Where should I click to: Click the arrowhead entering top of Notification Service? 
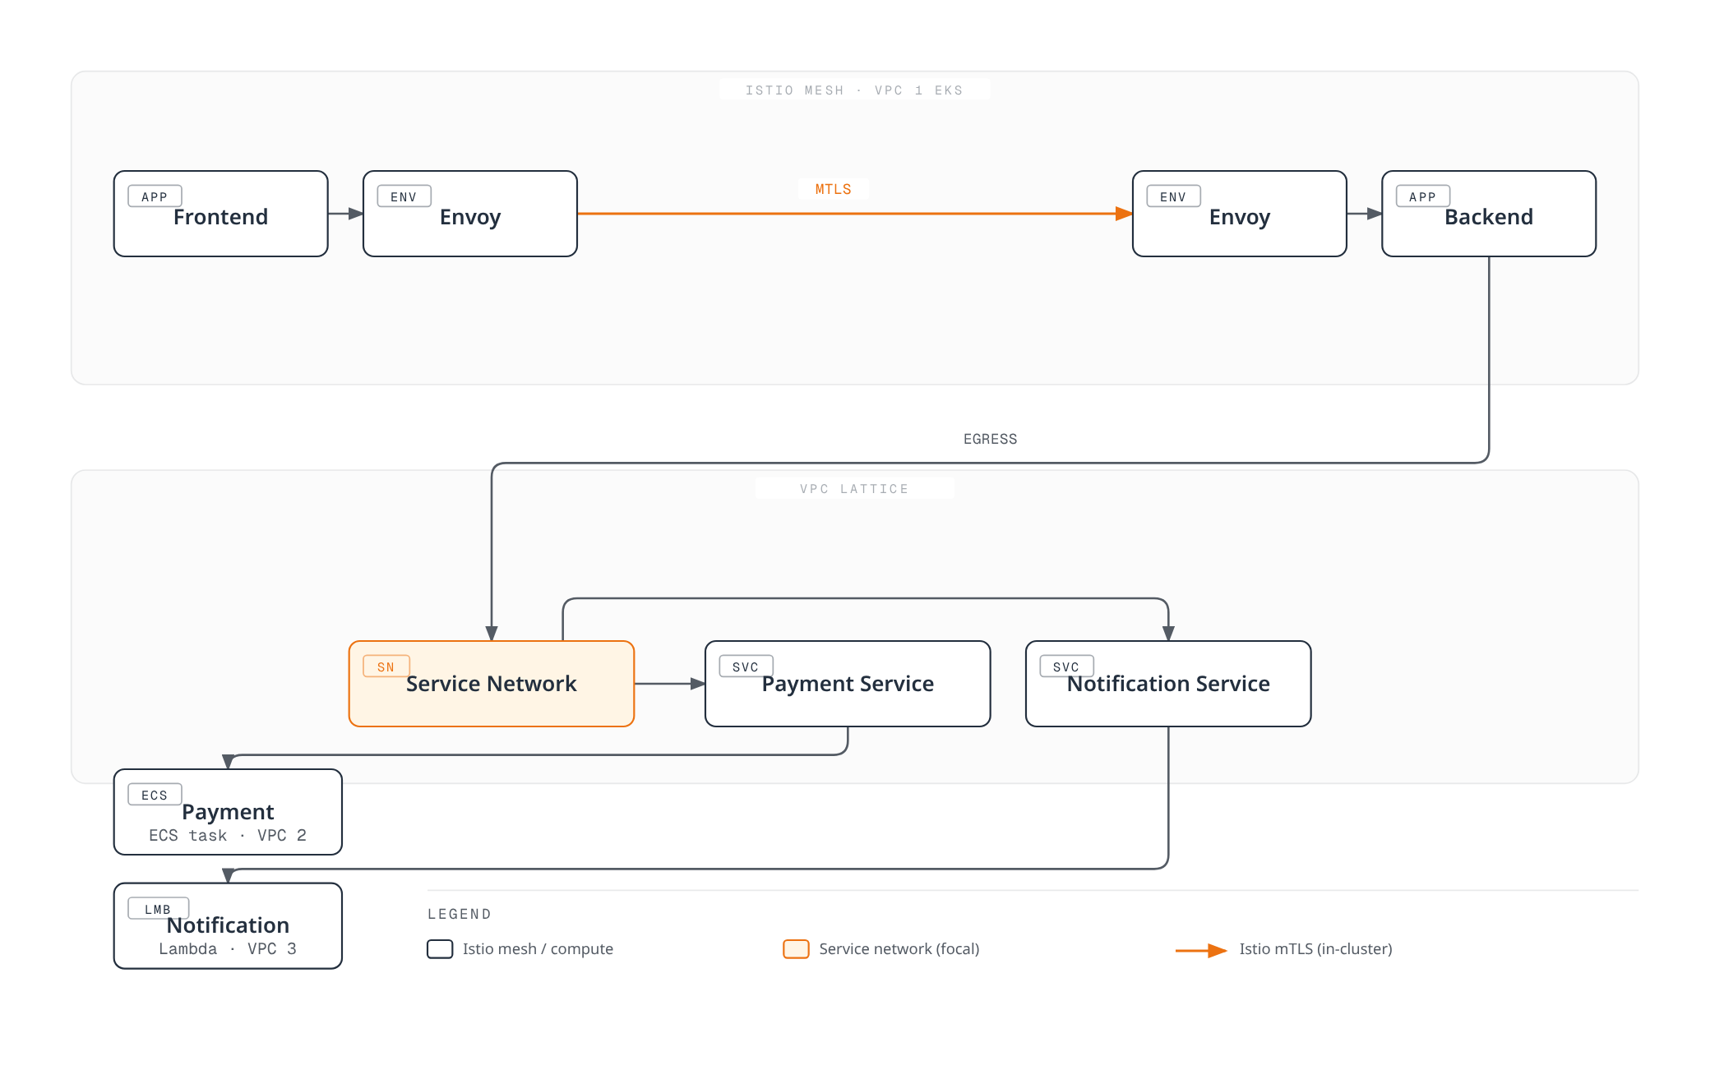tap(1168, 633)
